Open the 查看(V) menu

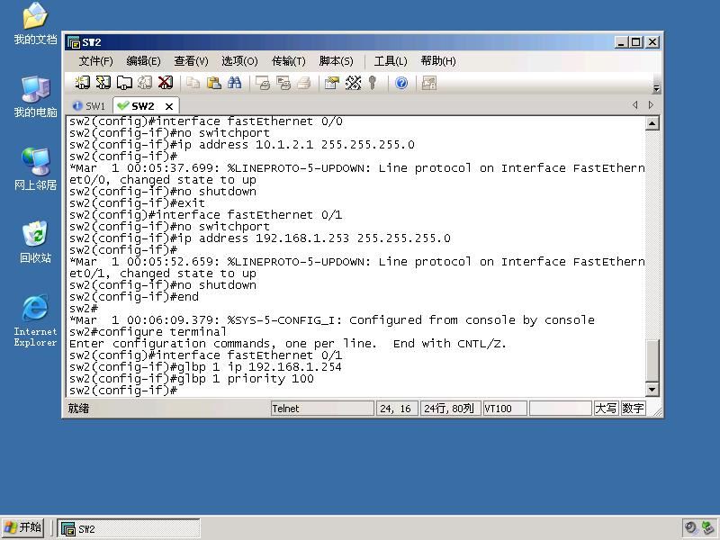tap(191, 61)
